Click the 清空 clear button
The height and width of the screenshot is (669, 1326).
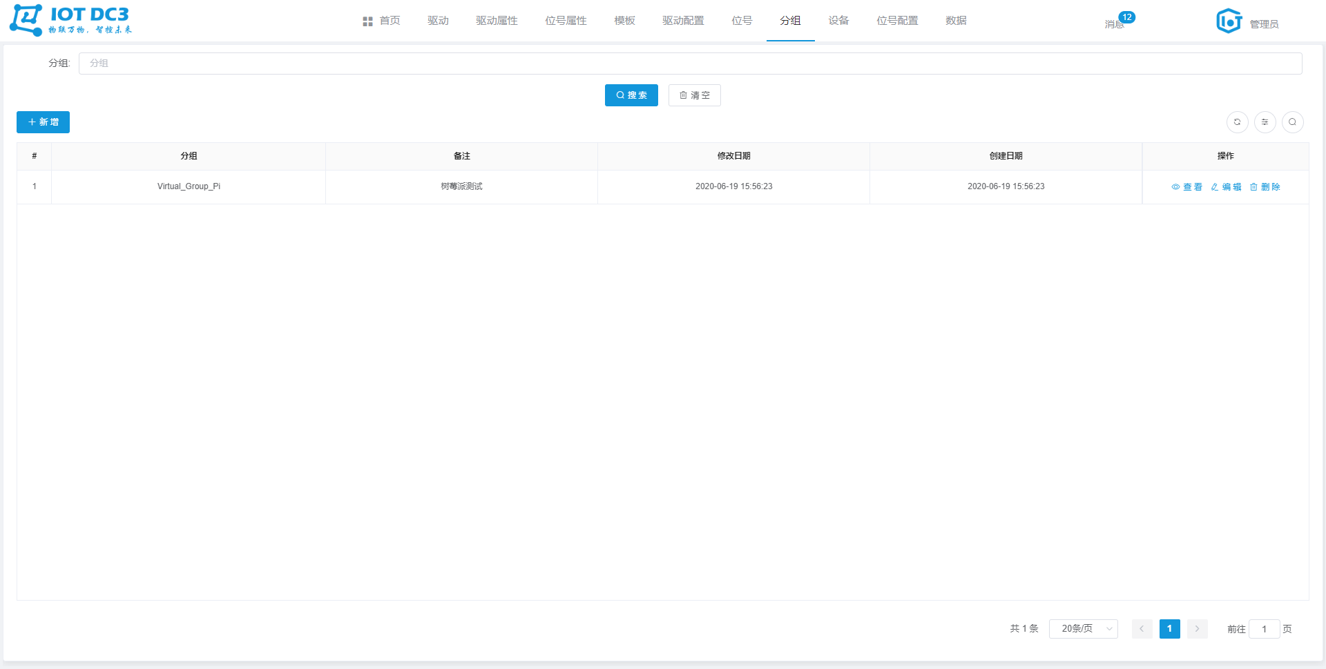click(694, 95)
